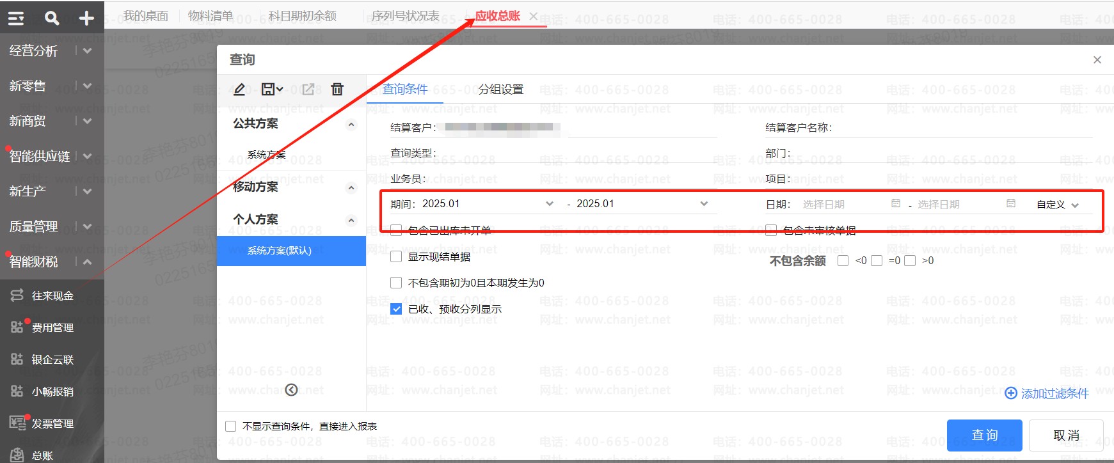Viewport: 1114px width, 463px height.
Task: Click the edit pencil icon in query panel
Action: click(239, 89)
